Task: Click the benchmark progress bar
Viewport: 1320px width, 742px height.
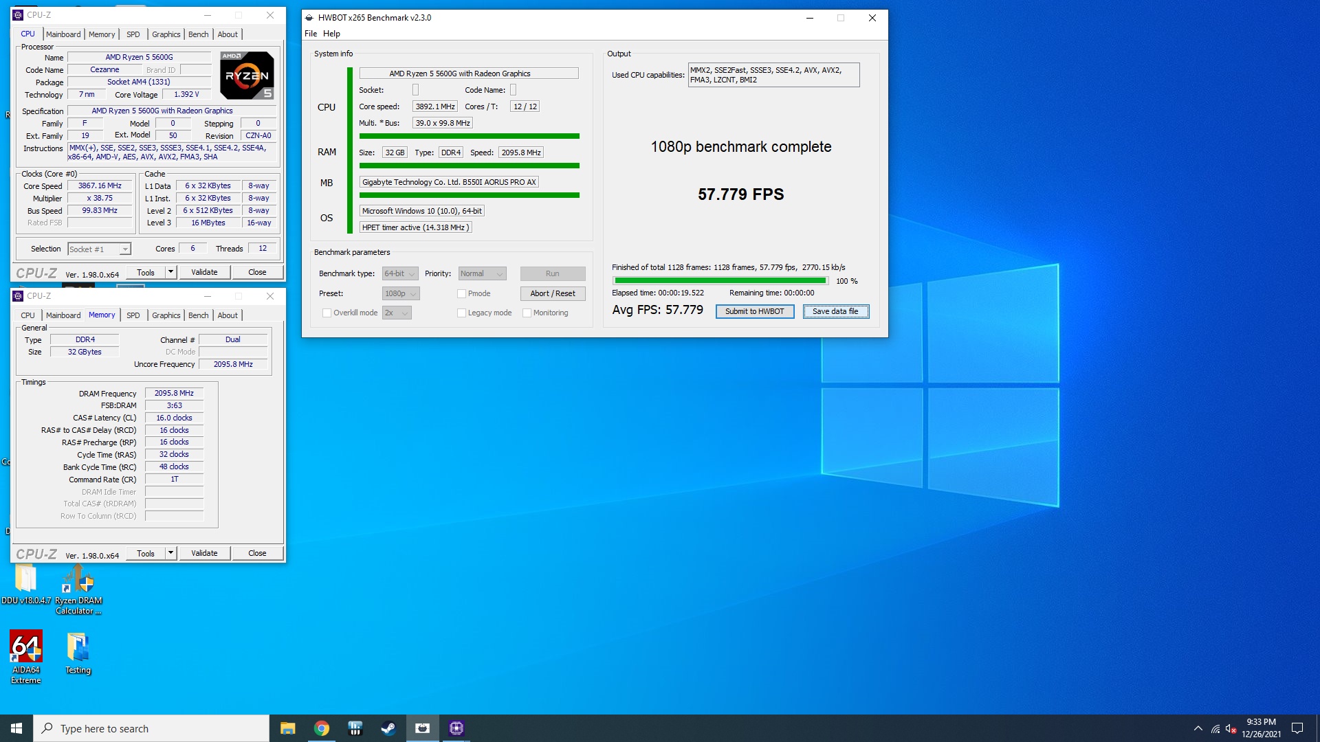Action: click(x=720, y=281)
